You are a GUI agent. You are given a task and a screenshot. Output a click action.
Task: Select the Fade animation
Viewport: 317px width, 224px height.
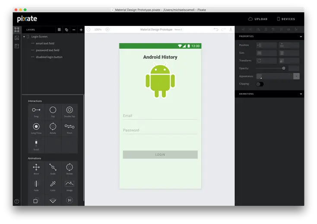36,186
